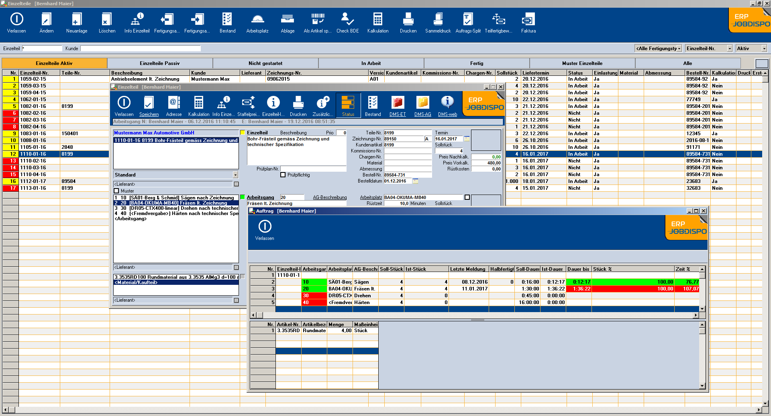771x416 pixels.
Task: Toggle the Prüfpflichtig checkbox
Action: 283,175
